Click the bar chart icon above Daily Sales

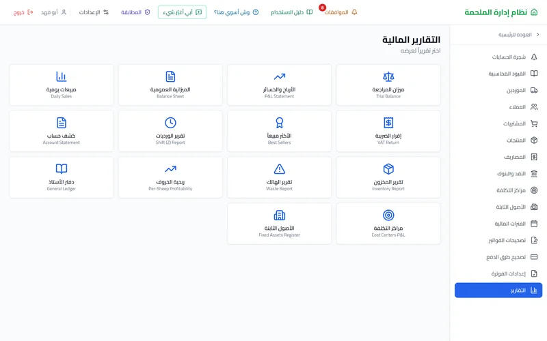click(62, 76)
